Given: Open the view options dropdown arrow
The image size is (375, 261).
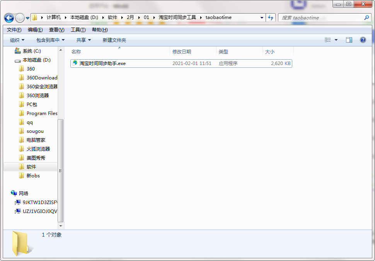Looking at the screenshot, I should 336,40.
